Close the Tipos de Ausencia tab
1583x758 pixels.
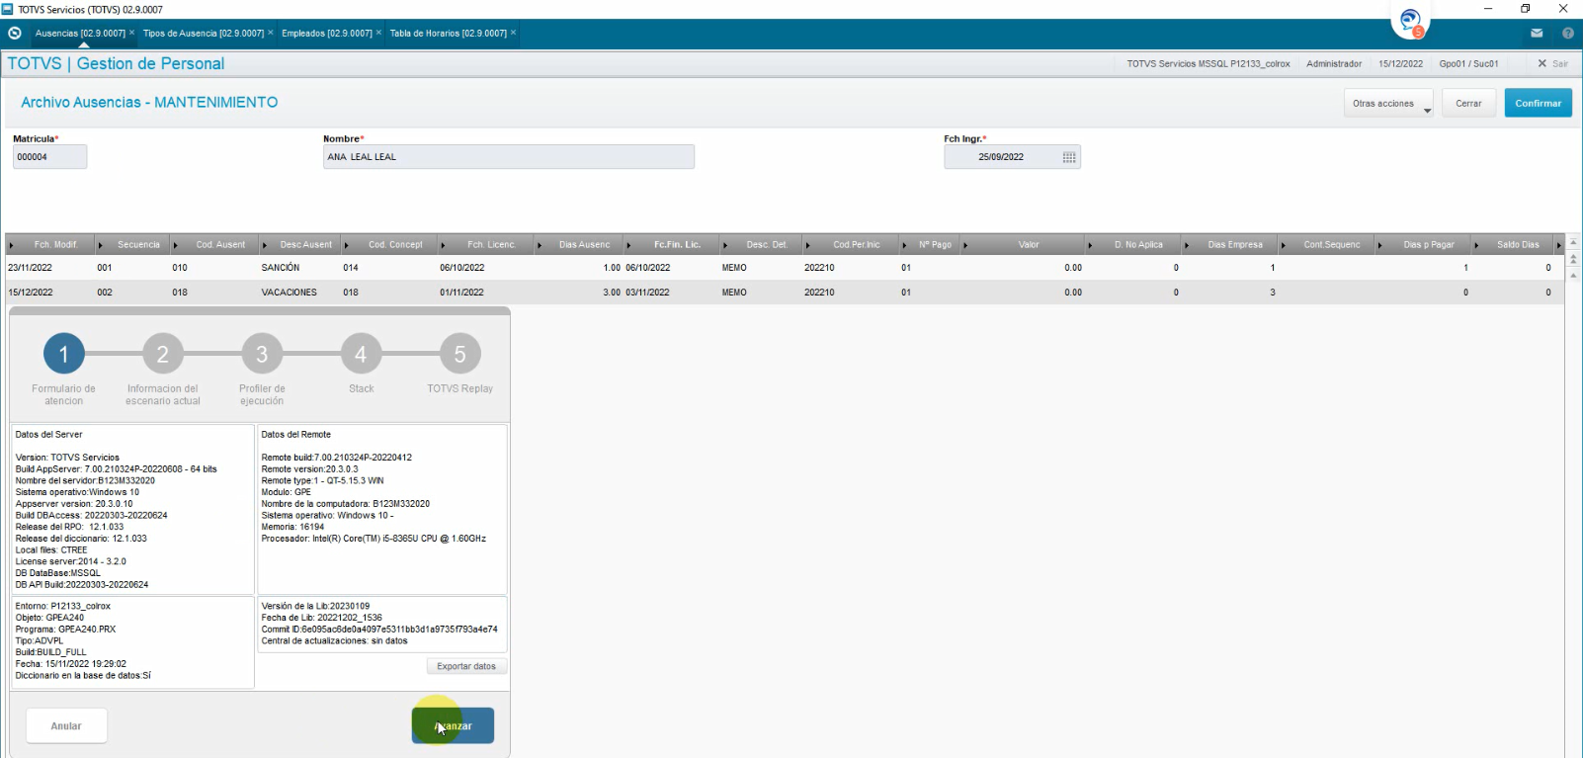(x=271, y=33)
